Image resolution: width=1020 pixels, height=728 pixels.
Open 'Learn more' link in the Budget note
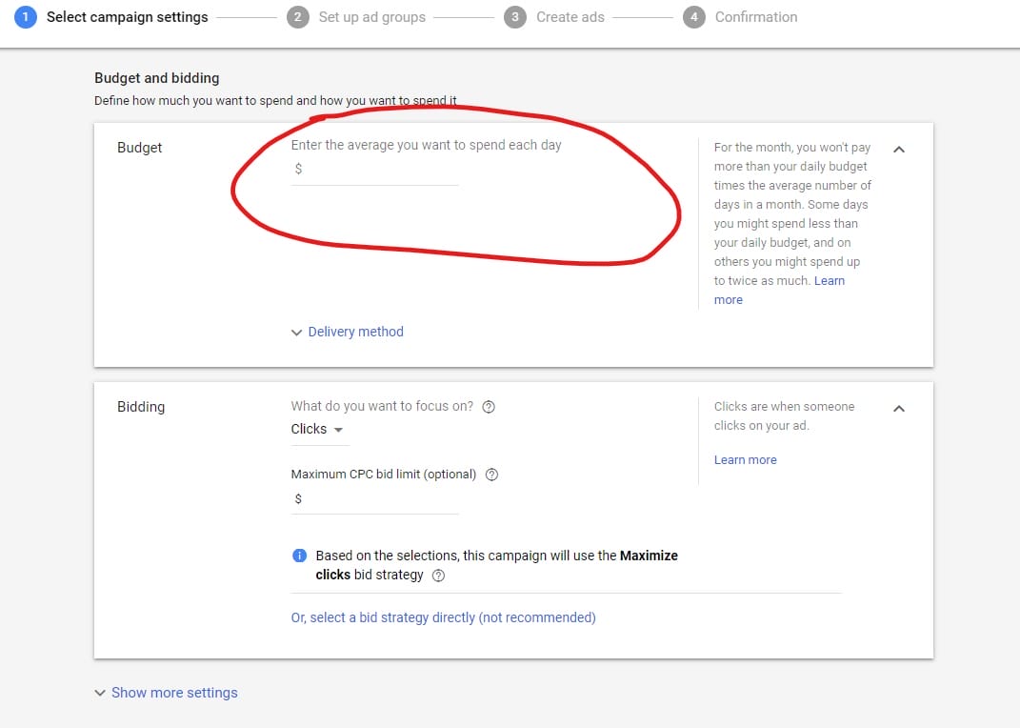click(829, 281)
